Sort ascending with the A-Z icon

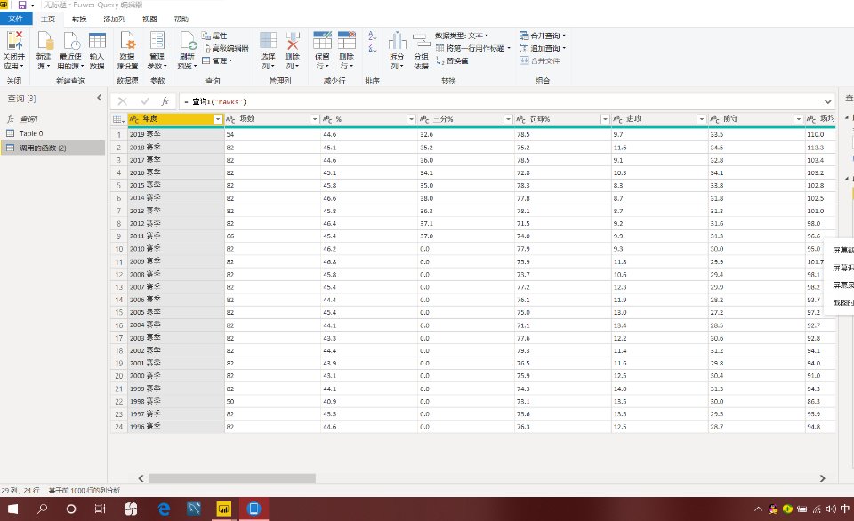click(372, 36)
